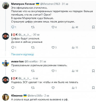
Task: Open @Metatron1963 handle link
Action: 50,4
